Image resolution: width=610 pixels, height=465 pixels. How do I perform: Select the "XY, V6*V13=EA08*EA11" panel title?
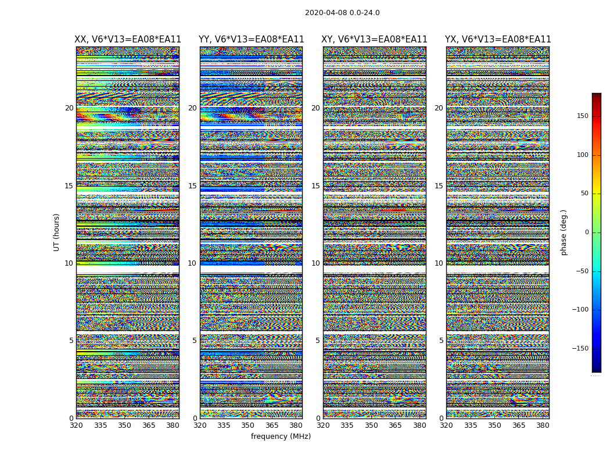pyautogui.click(x=374, y=40)
